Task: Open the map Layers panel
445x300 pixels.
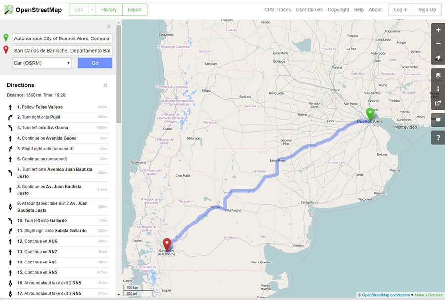Action: click(438, 75)
